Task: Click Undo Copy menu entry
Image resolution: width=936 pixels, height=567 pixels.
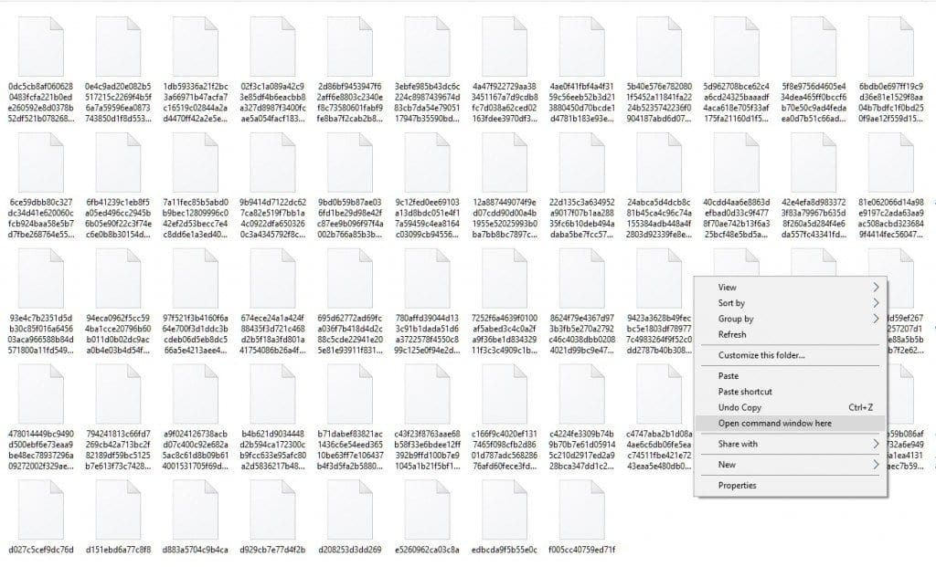Action: pyautogui.click(x=739, y=407)
